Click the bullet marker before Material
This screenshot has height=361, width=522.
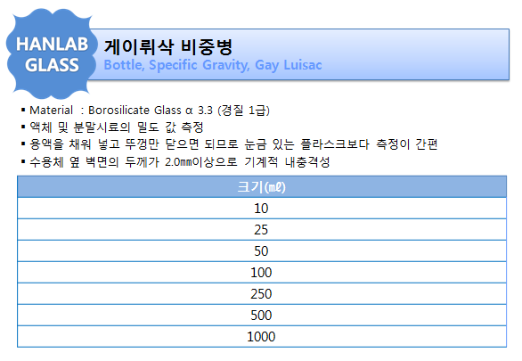click(x=23, y=110)
